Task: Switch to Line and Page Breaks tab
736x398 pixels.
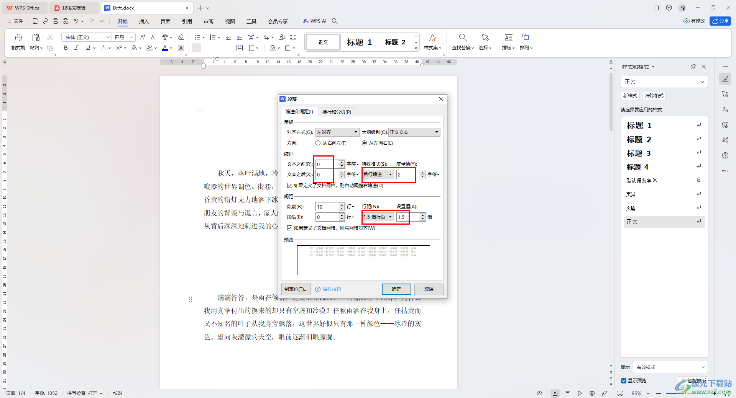Action: pos(337,112)
